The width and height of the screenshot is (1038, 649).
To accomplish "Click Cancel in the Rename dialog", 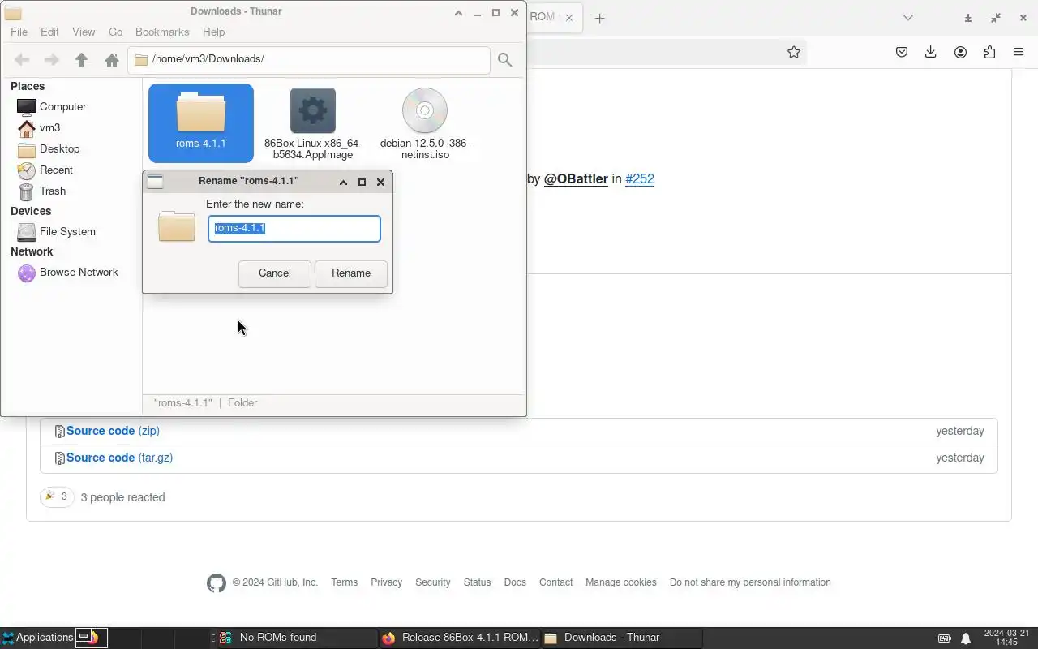I will point(274,273).
